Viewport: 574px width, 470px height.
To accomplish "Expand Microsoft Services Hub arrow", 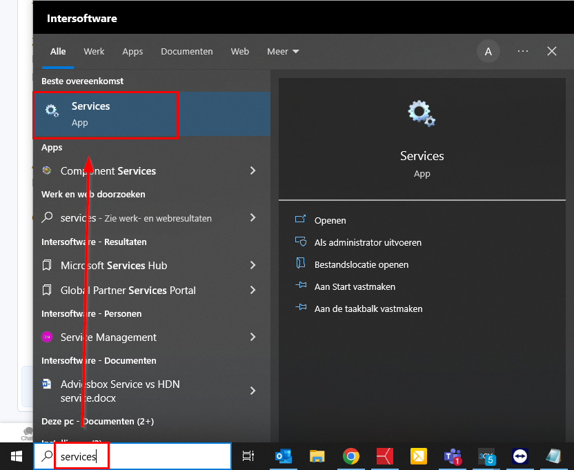I will point(253,265).
